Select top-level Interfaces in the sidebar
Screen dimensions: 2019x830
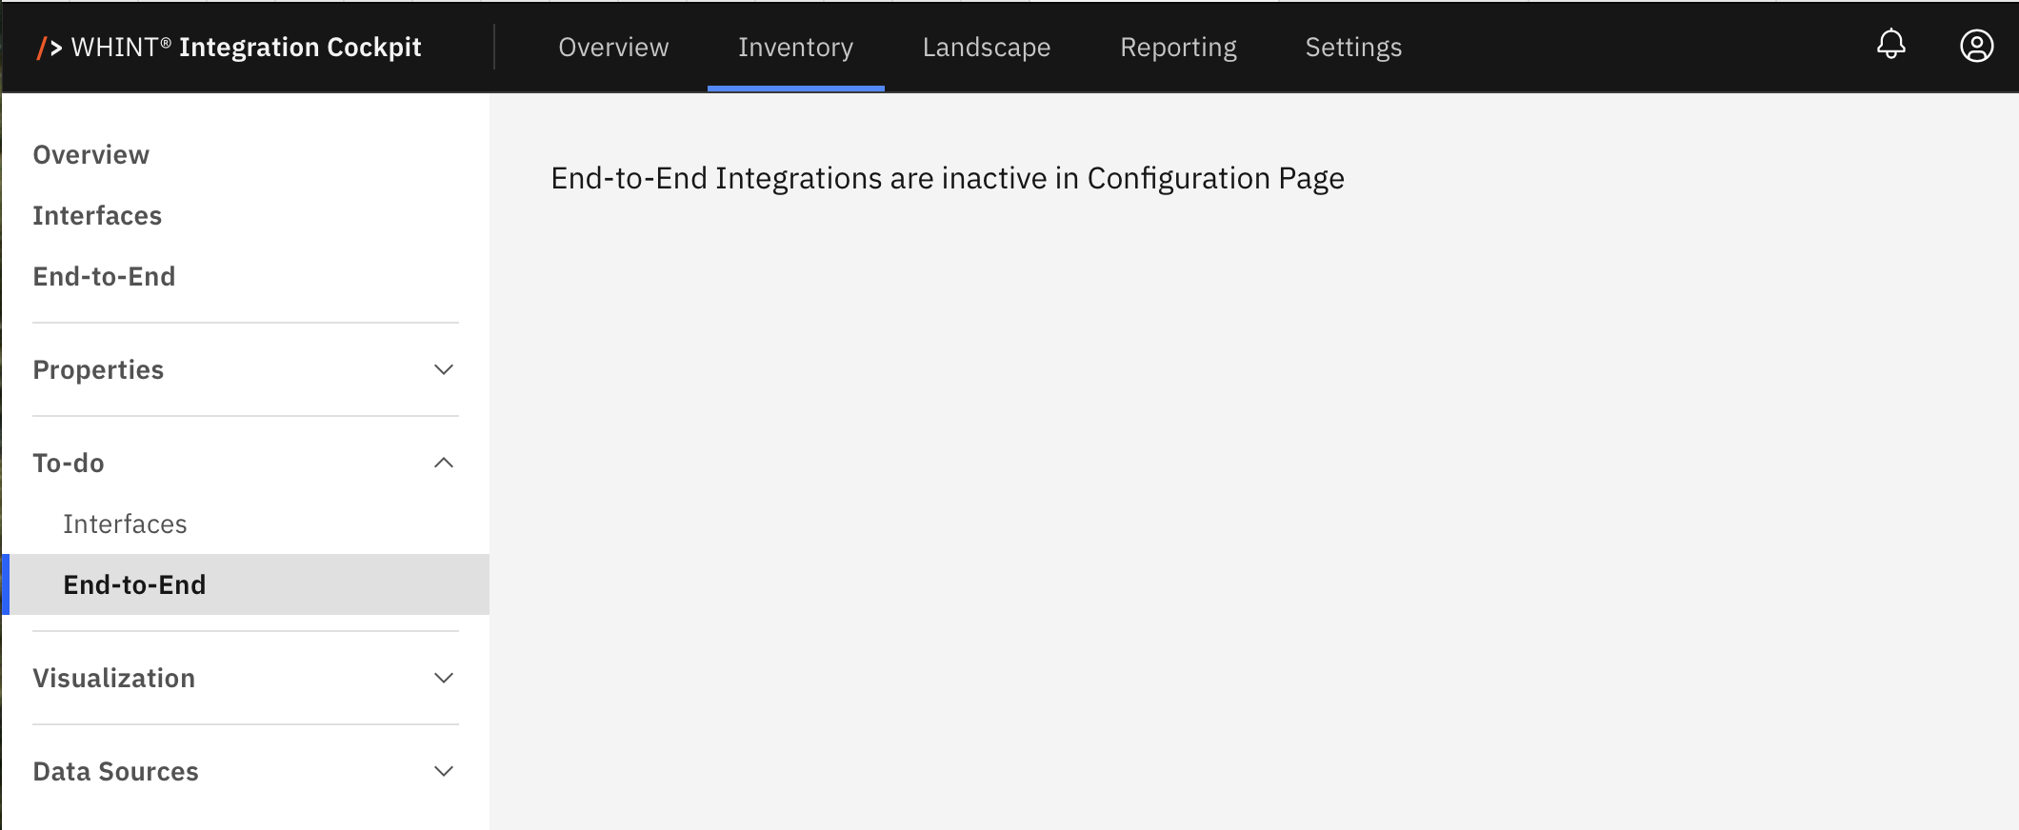coord(97,216)
